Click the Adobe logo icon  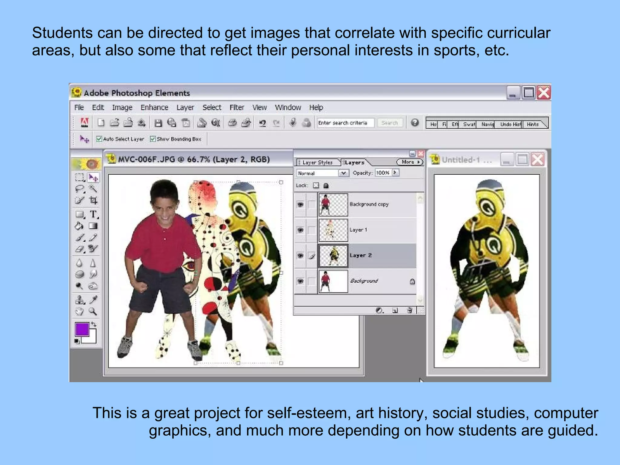point(84,122)
